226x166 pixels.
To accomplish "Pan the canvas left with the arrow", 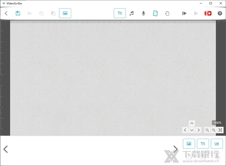I will 185,130.
